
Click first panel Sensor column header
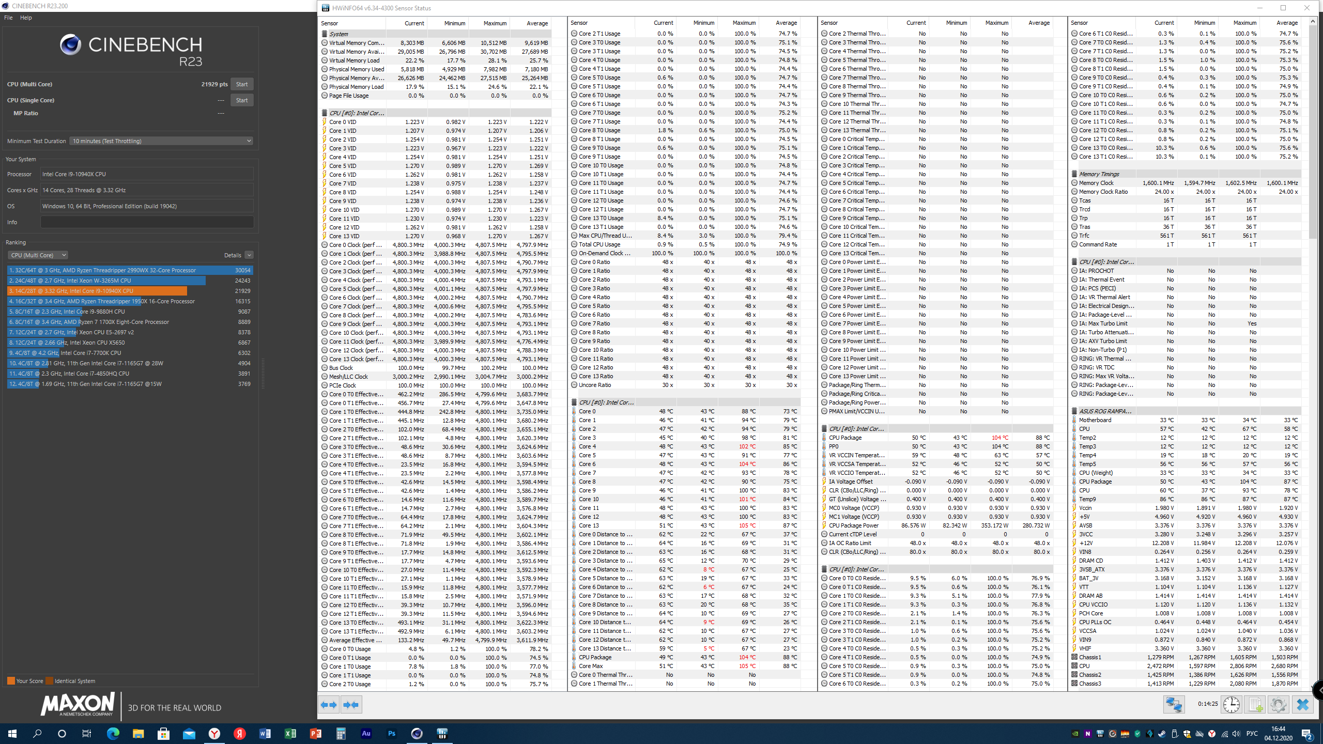coord(352,23)
